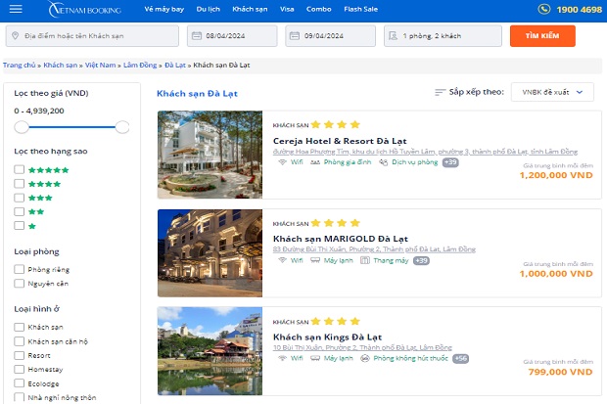The image size is (607, 404).
Task: Check the Khách sạn accommodation type
Action: point(19,327)
